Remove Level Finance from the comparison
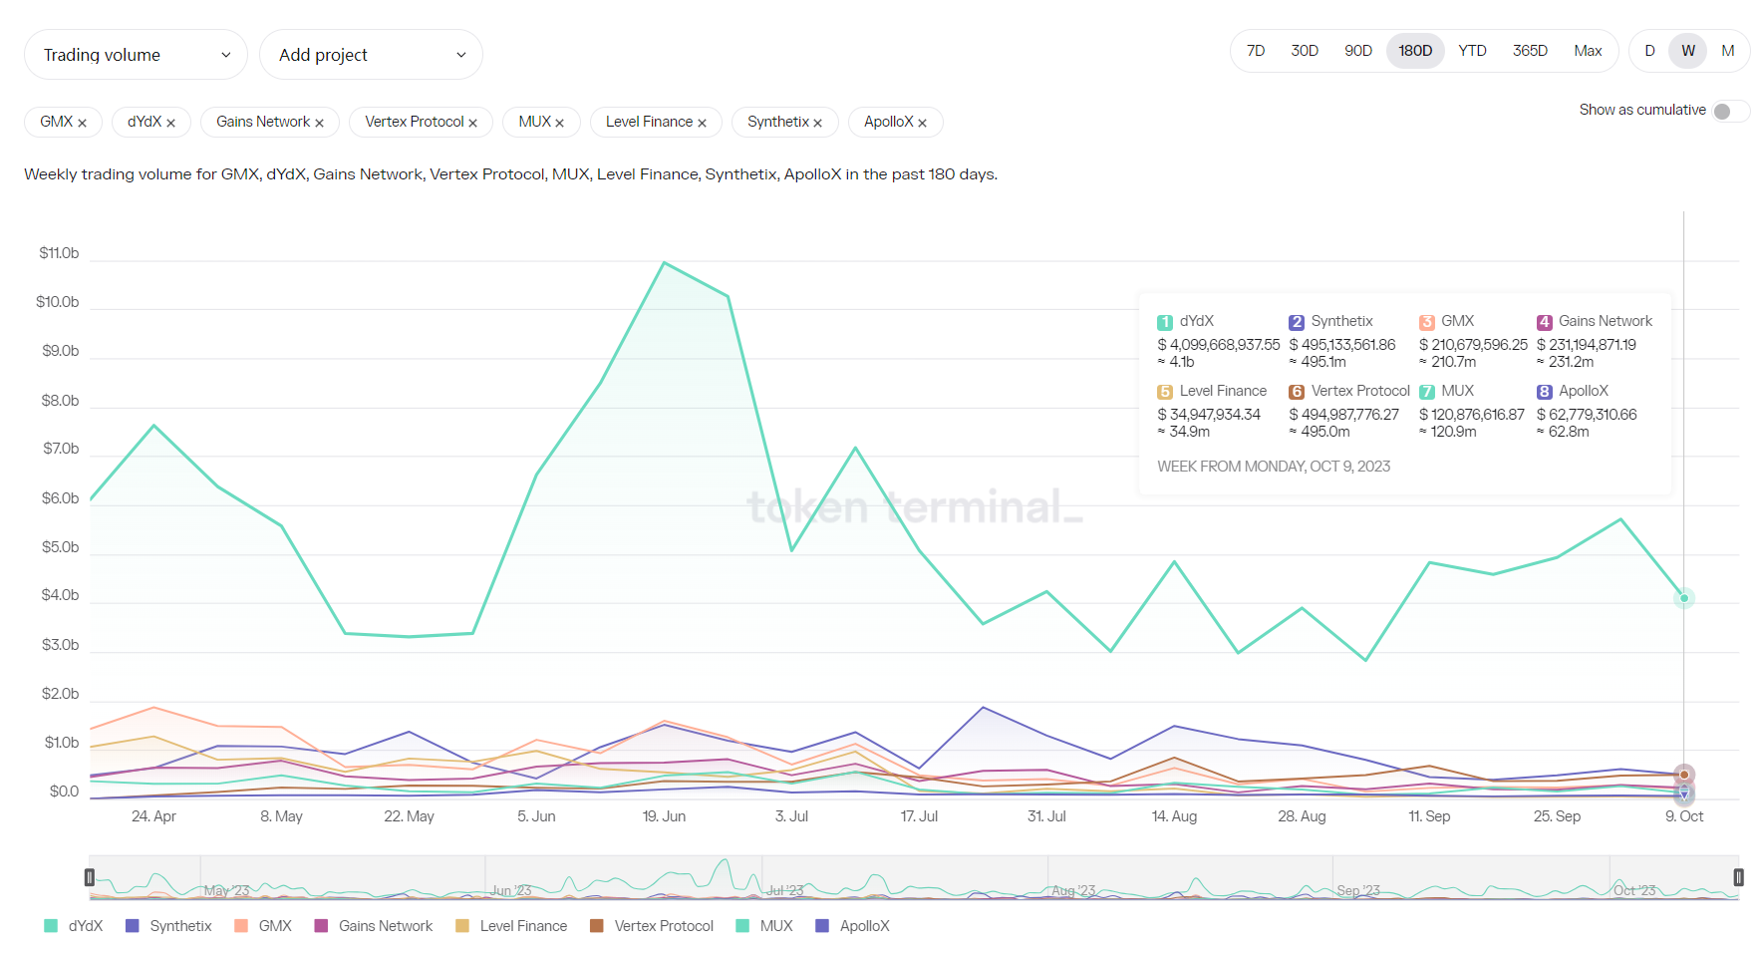This screenshot has width=1758, height=954. (702, 123)
